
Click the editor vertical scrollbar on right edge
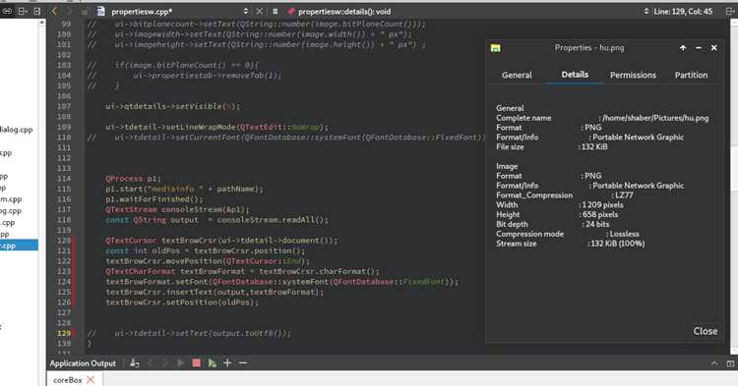[734, 186]
